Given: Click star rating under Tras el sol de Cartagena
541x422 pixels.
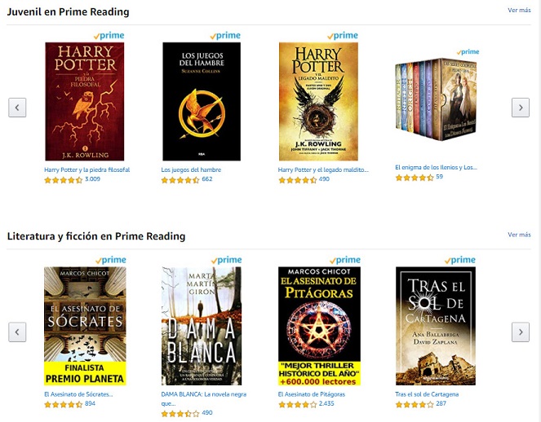Looking at the screenshot, I should coord(414,404).
